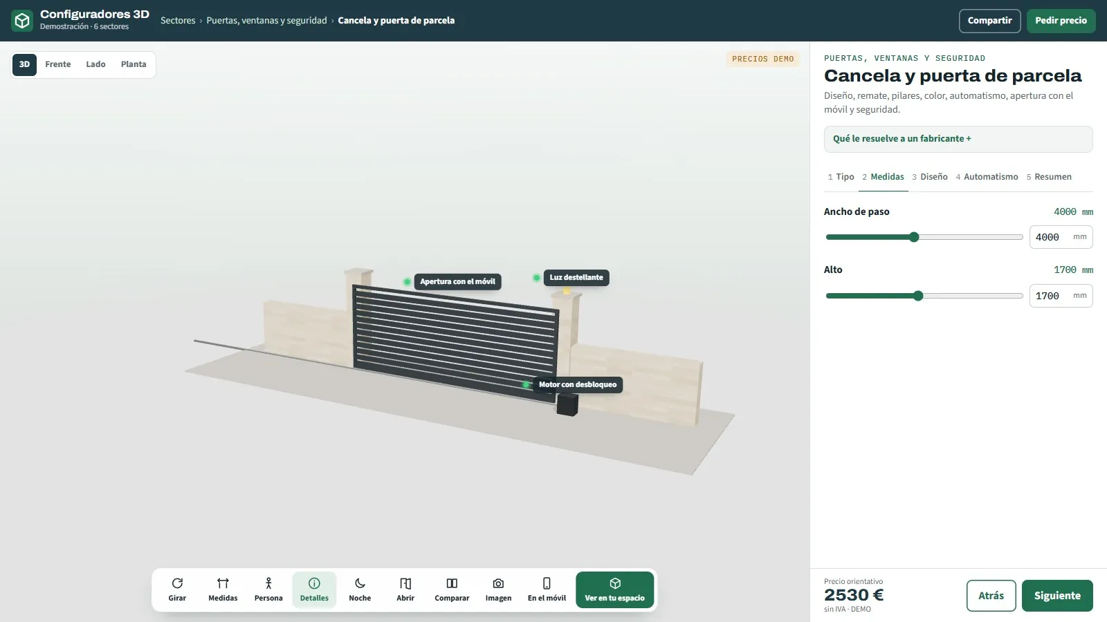Toggle the Detalles info tool
The width and height of the screenshot is (1107, 622).
pyautogui.click(x=314, y=590)
